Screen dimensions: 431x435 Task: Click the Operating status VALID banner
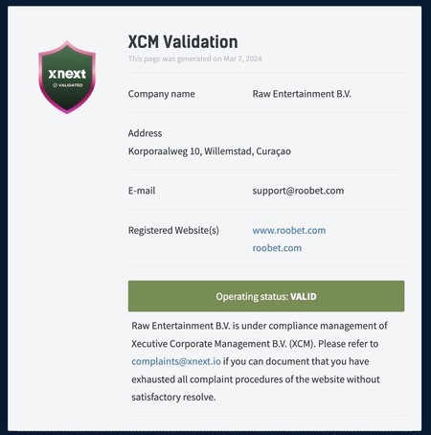pyautogui.click(x=266, y=296)
